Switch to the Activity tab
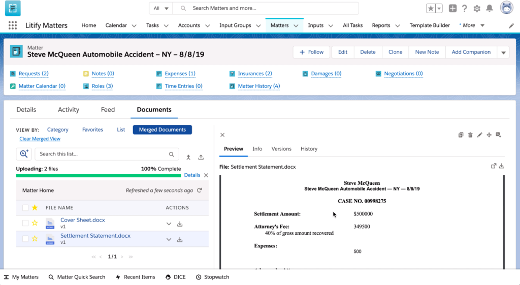Screen dimensions: 520x285 pos(69,110)
